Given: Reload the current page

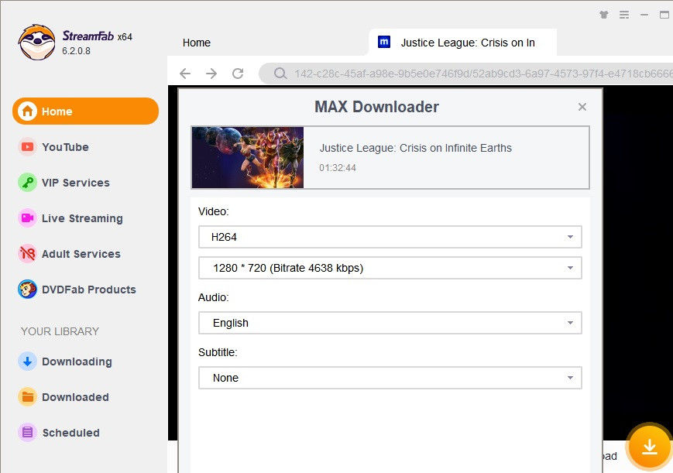Looking at the screenshot, I should [238, 74].
